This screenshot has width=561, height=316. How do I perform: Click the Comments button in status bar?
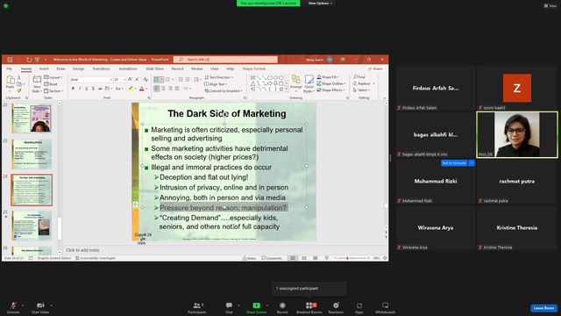(272, 258)
